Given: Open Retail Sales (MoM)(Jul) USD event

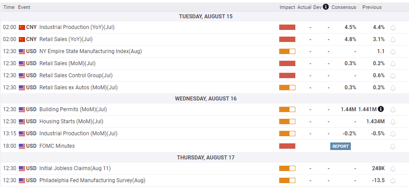Looking at the screenshot, I should tap(67, 63).
